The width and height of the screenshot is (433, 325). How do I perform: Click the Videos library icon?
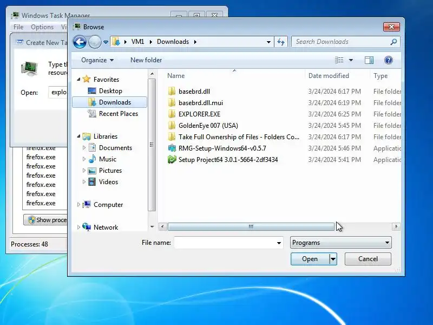92,181
